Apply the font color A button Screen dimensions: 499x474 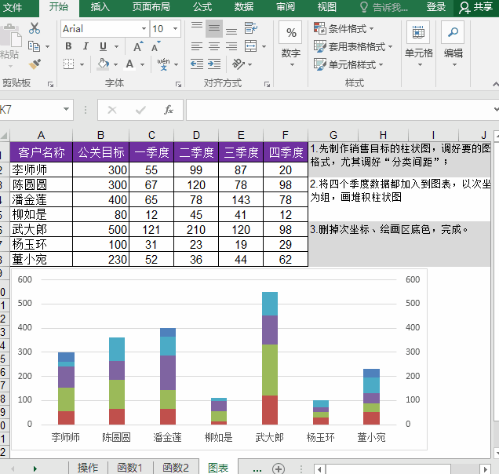(129, 64)
